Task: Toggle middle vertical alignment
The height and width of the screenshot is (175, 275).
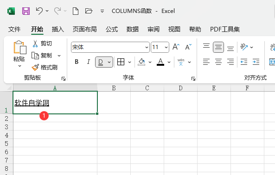Action: (218, 47)
